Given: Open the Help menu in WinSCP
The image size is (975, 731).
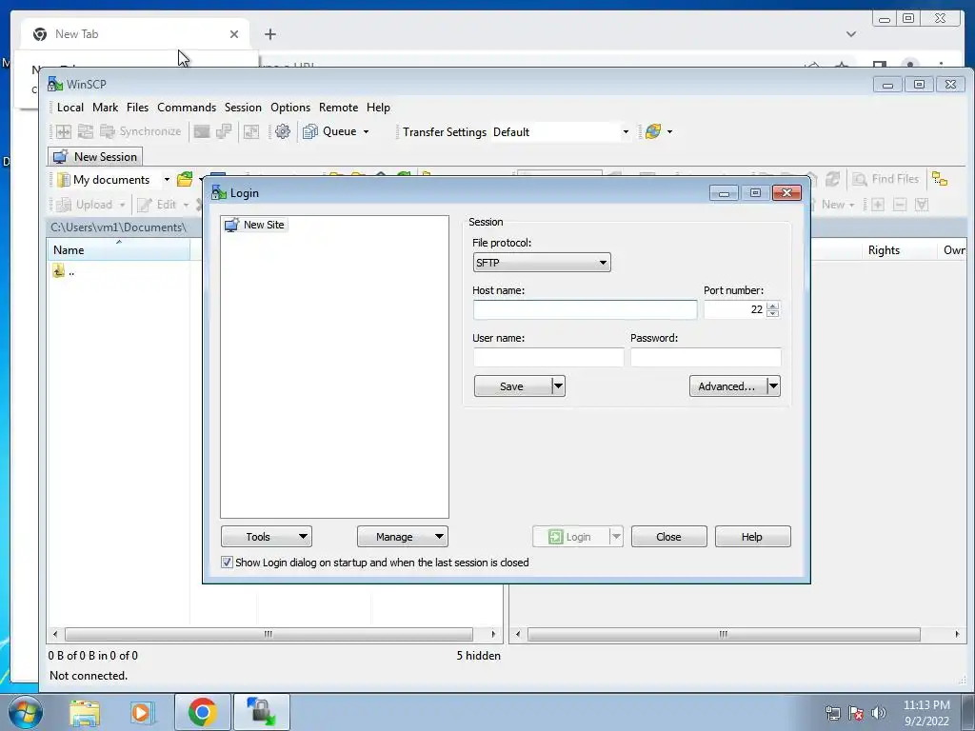Looking at the screenshot, I should point(378,108).
